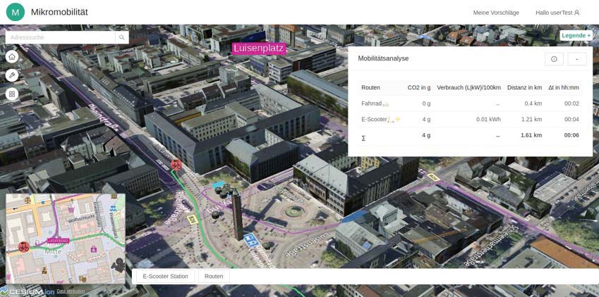
Task: Open the E-Scooter Station tab
Action: 165,276
